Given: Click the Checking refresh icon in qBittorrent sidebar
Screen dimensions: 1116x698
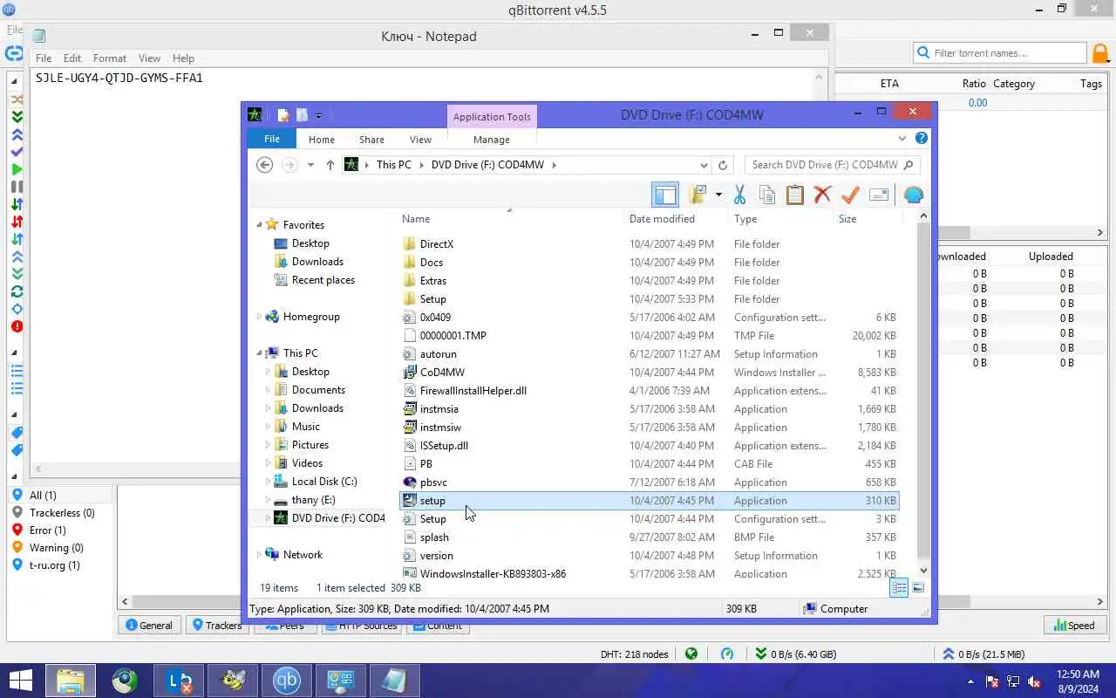Looking at the screenshot, I should 17,291.
